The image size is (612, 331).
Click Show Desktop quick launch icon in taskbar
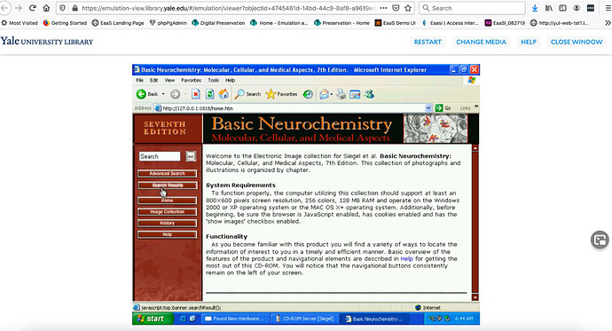(x=192, y=319)
